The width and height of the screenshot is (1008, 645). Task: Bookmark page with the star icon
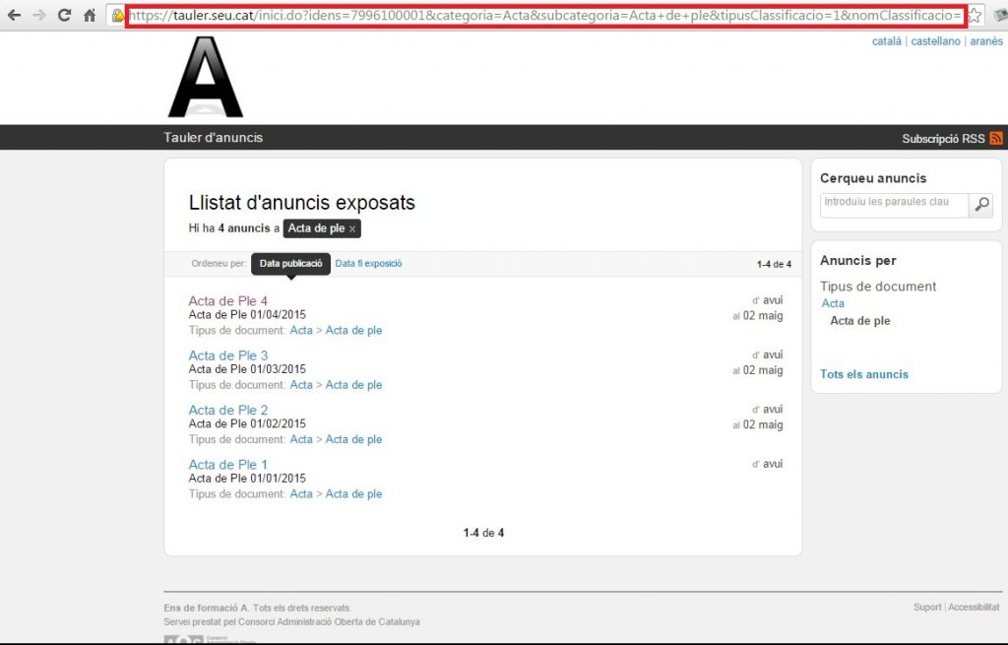[x=975, y=16]
